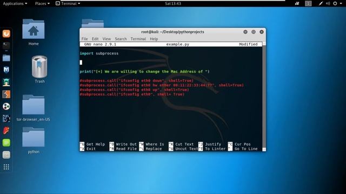
Task: Click the volume speaker tray icon
Action: [x=328, y=4]
